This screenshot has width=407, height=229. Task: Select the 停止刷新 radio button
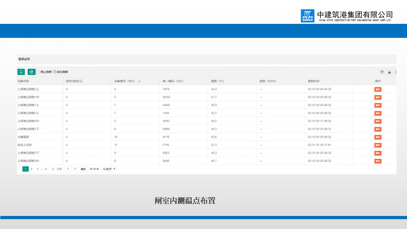pos(39,72)
